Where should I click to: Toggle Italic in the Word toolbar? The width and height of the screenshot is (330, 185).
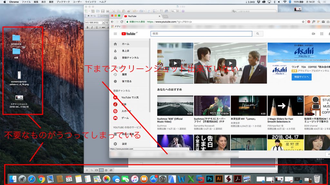92,28
